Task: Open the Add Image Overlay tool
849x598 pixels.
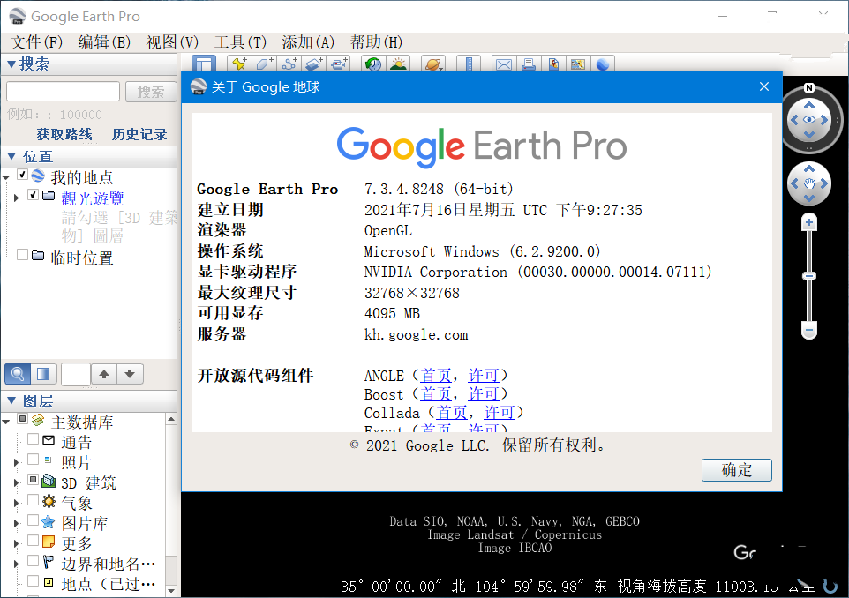Action: click(313, 64)
